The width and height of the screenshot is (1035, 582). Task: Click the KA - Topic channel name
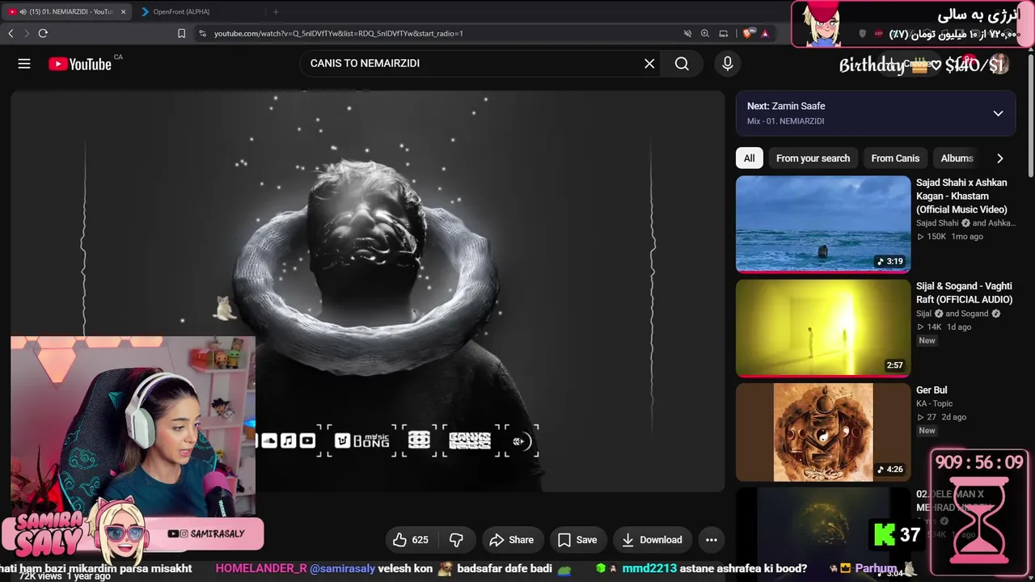coord(935,403)
